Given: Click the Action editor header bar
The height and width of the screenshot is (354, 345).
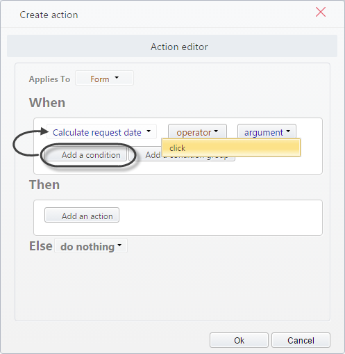Looking at the screenshot, I should [172, 46].
